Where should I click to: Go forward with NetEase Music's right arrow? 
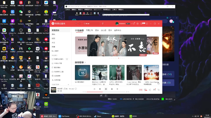[x=80, y=24]
